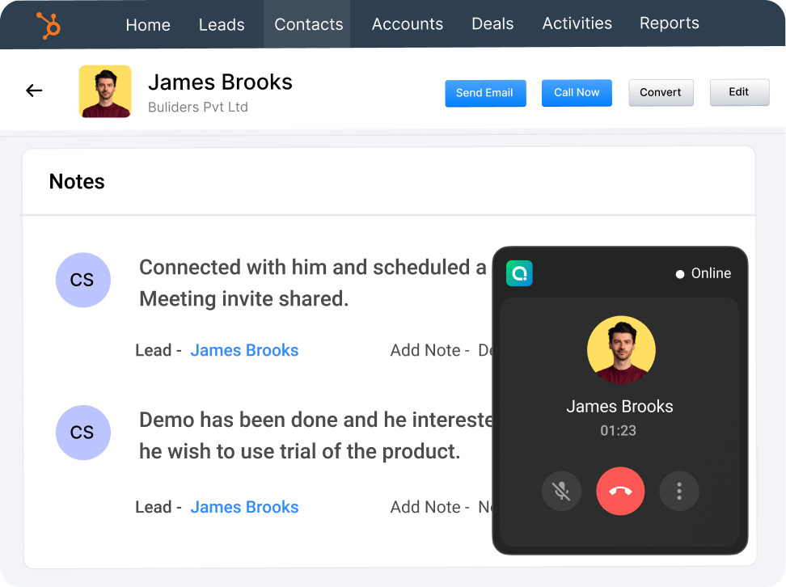Click the HubSpot logo icon
The image size is (786, 587).
coord(49,25)
